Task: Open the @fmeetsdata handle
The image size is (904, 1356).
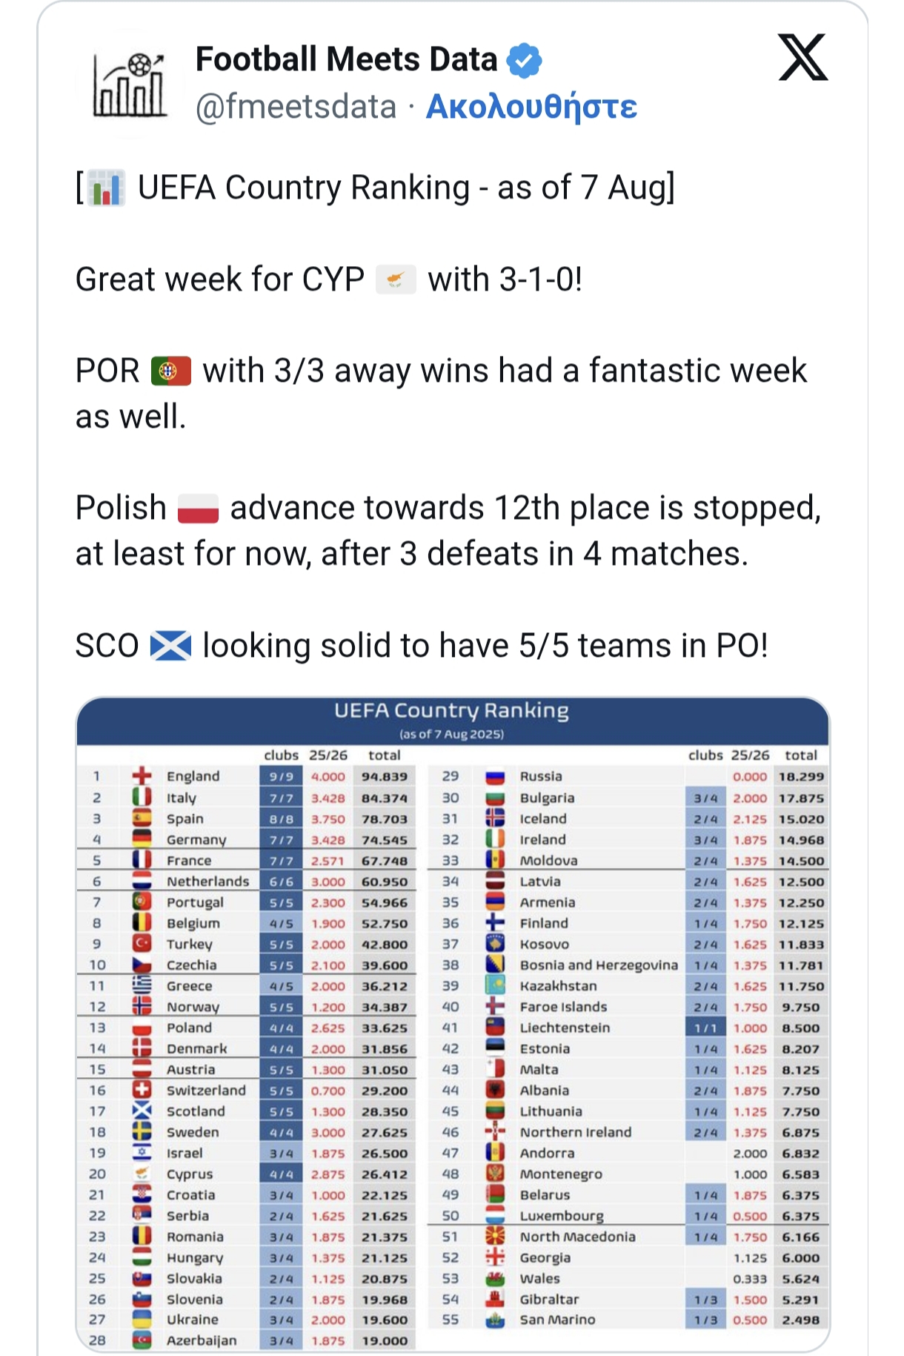Action: click(296, 107)
